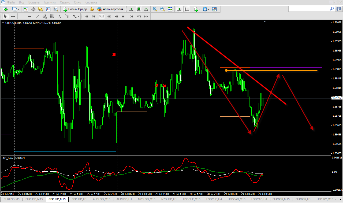Image resolution: width=343 pixels, height=203 pixels.
Task: Click the gray chart shift triangle marker
Action: click(x=265, y=21)
